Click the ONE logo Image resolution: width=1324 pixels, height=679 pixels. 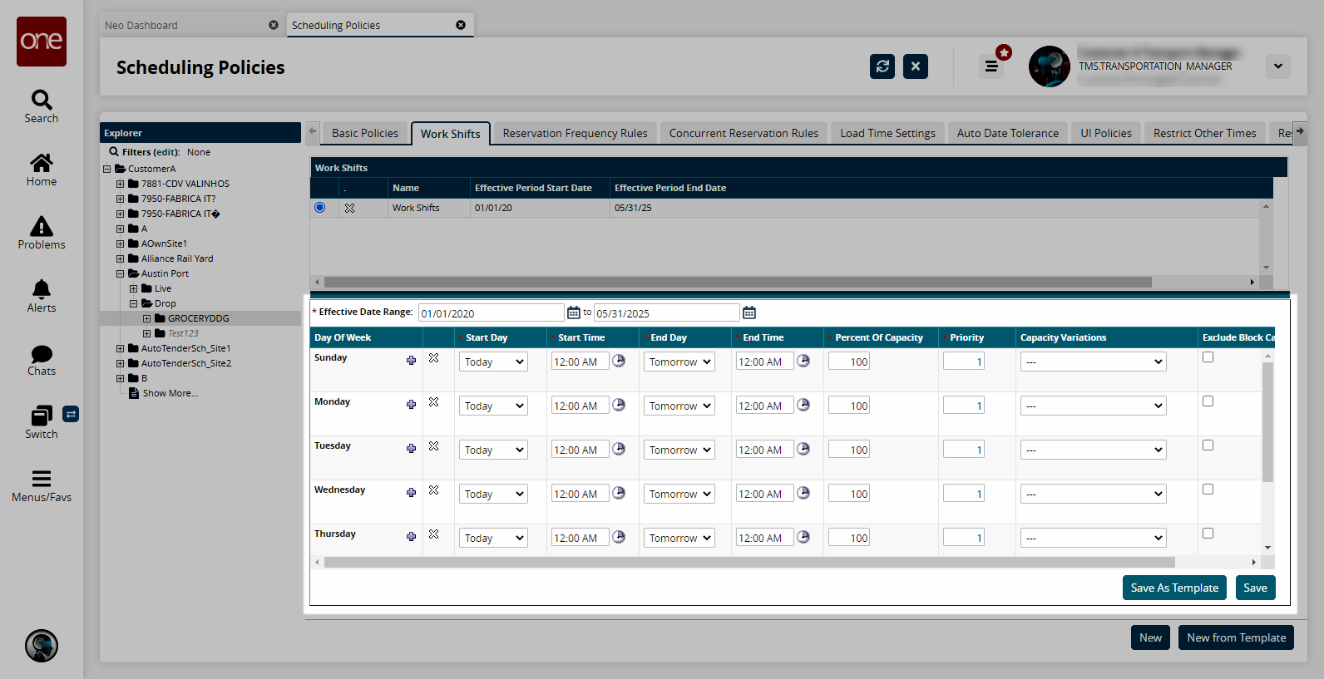point(42,42)
